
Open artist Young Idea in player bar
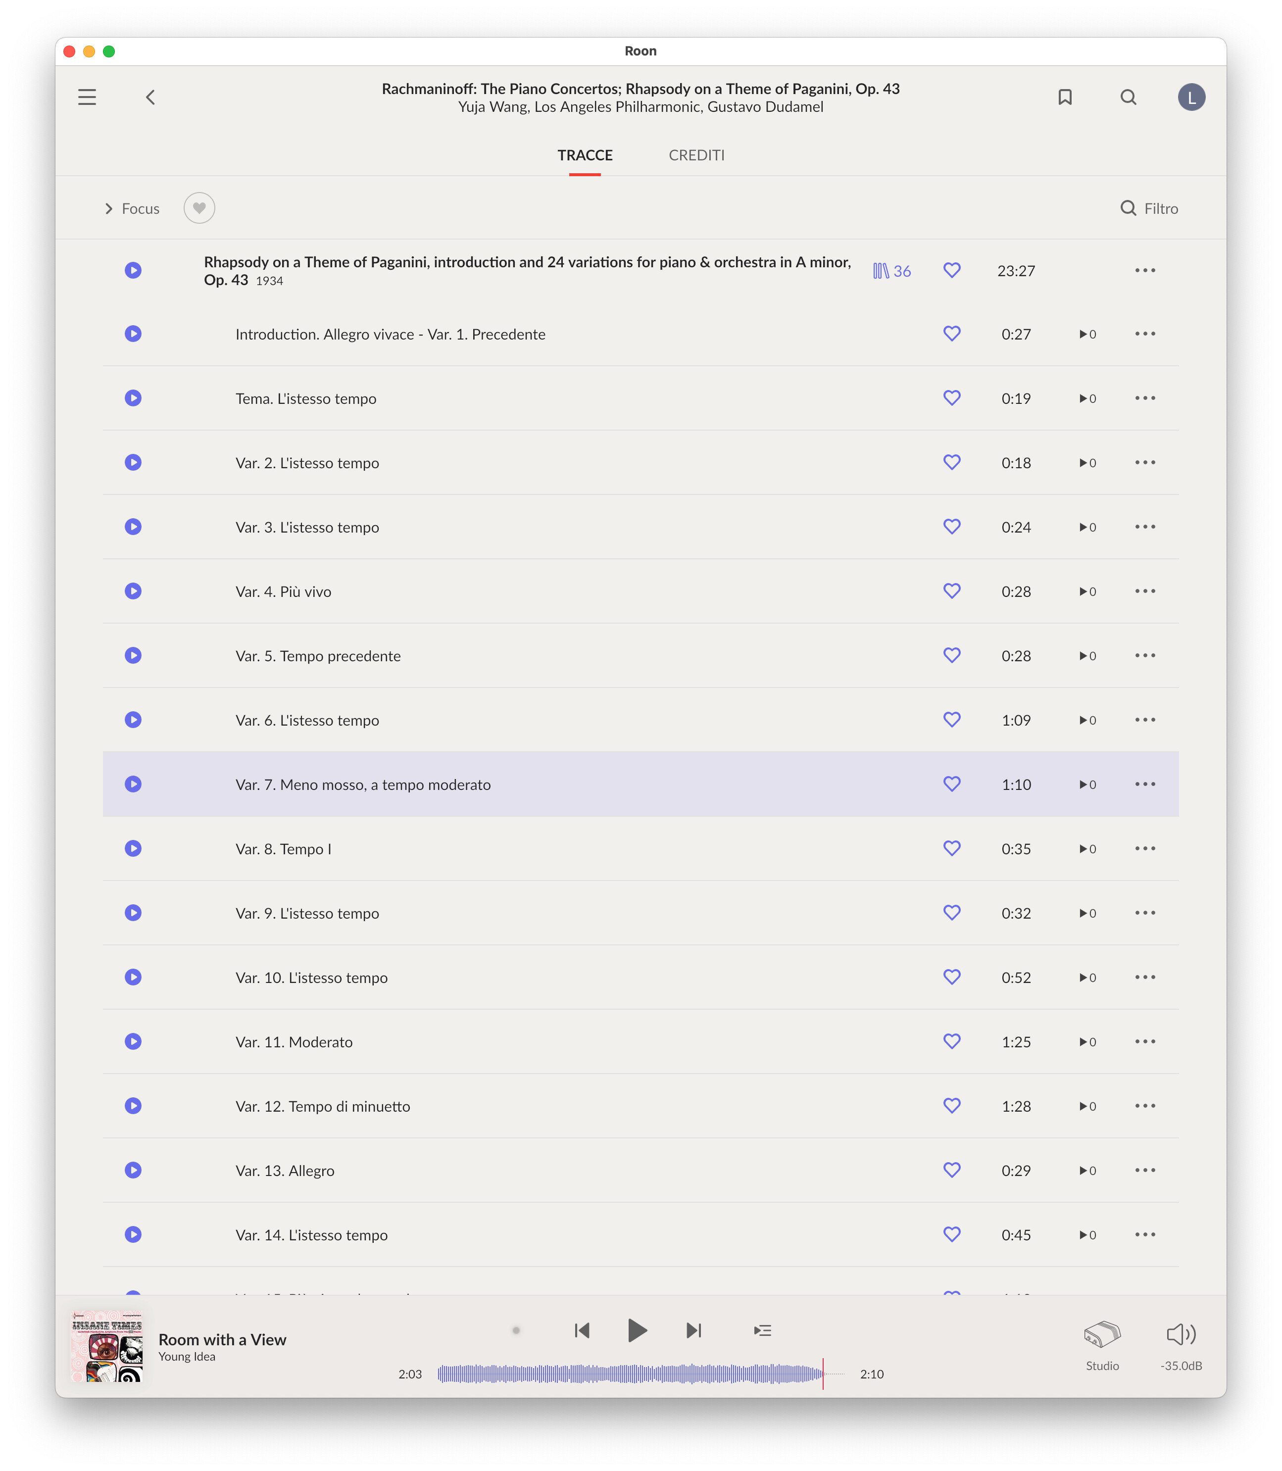click(187, 1357)
